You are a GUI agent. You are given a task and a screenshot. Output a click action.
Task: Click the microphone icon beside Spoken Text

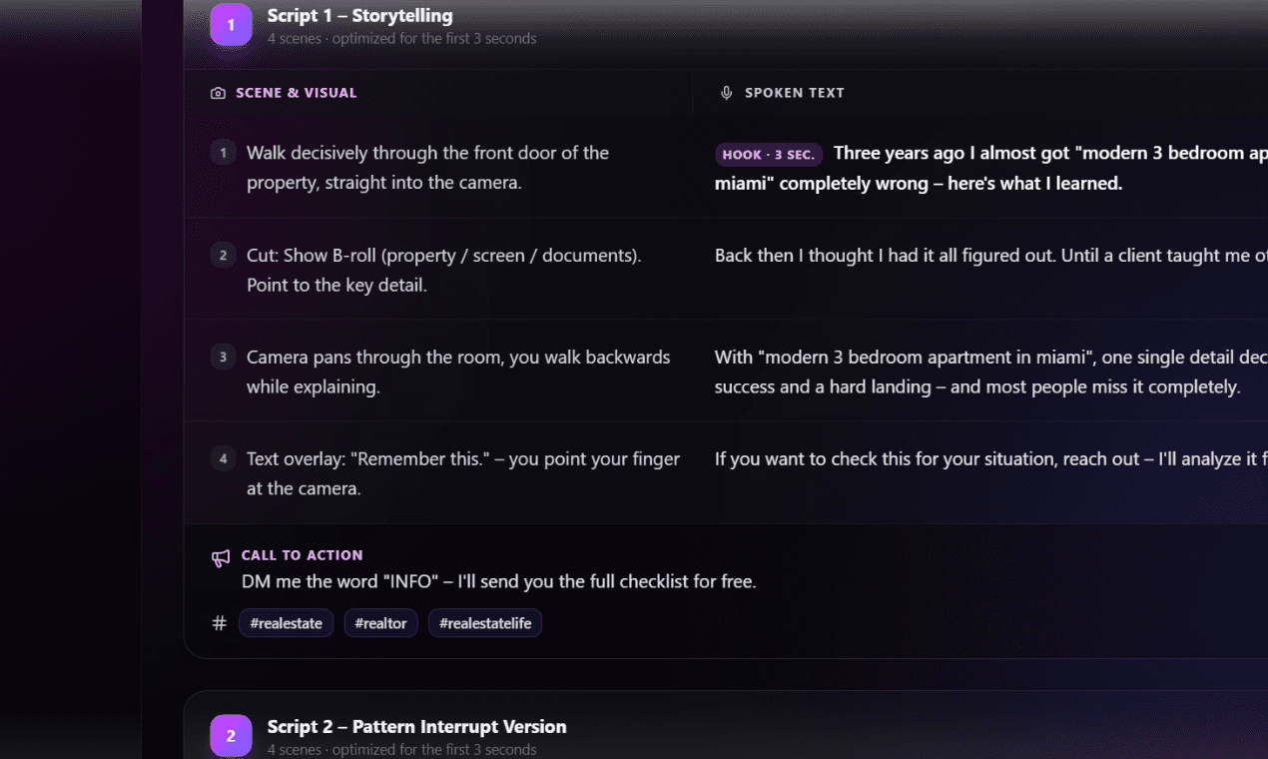(726, 93)
